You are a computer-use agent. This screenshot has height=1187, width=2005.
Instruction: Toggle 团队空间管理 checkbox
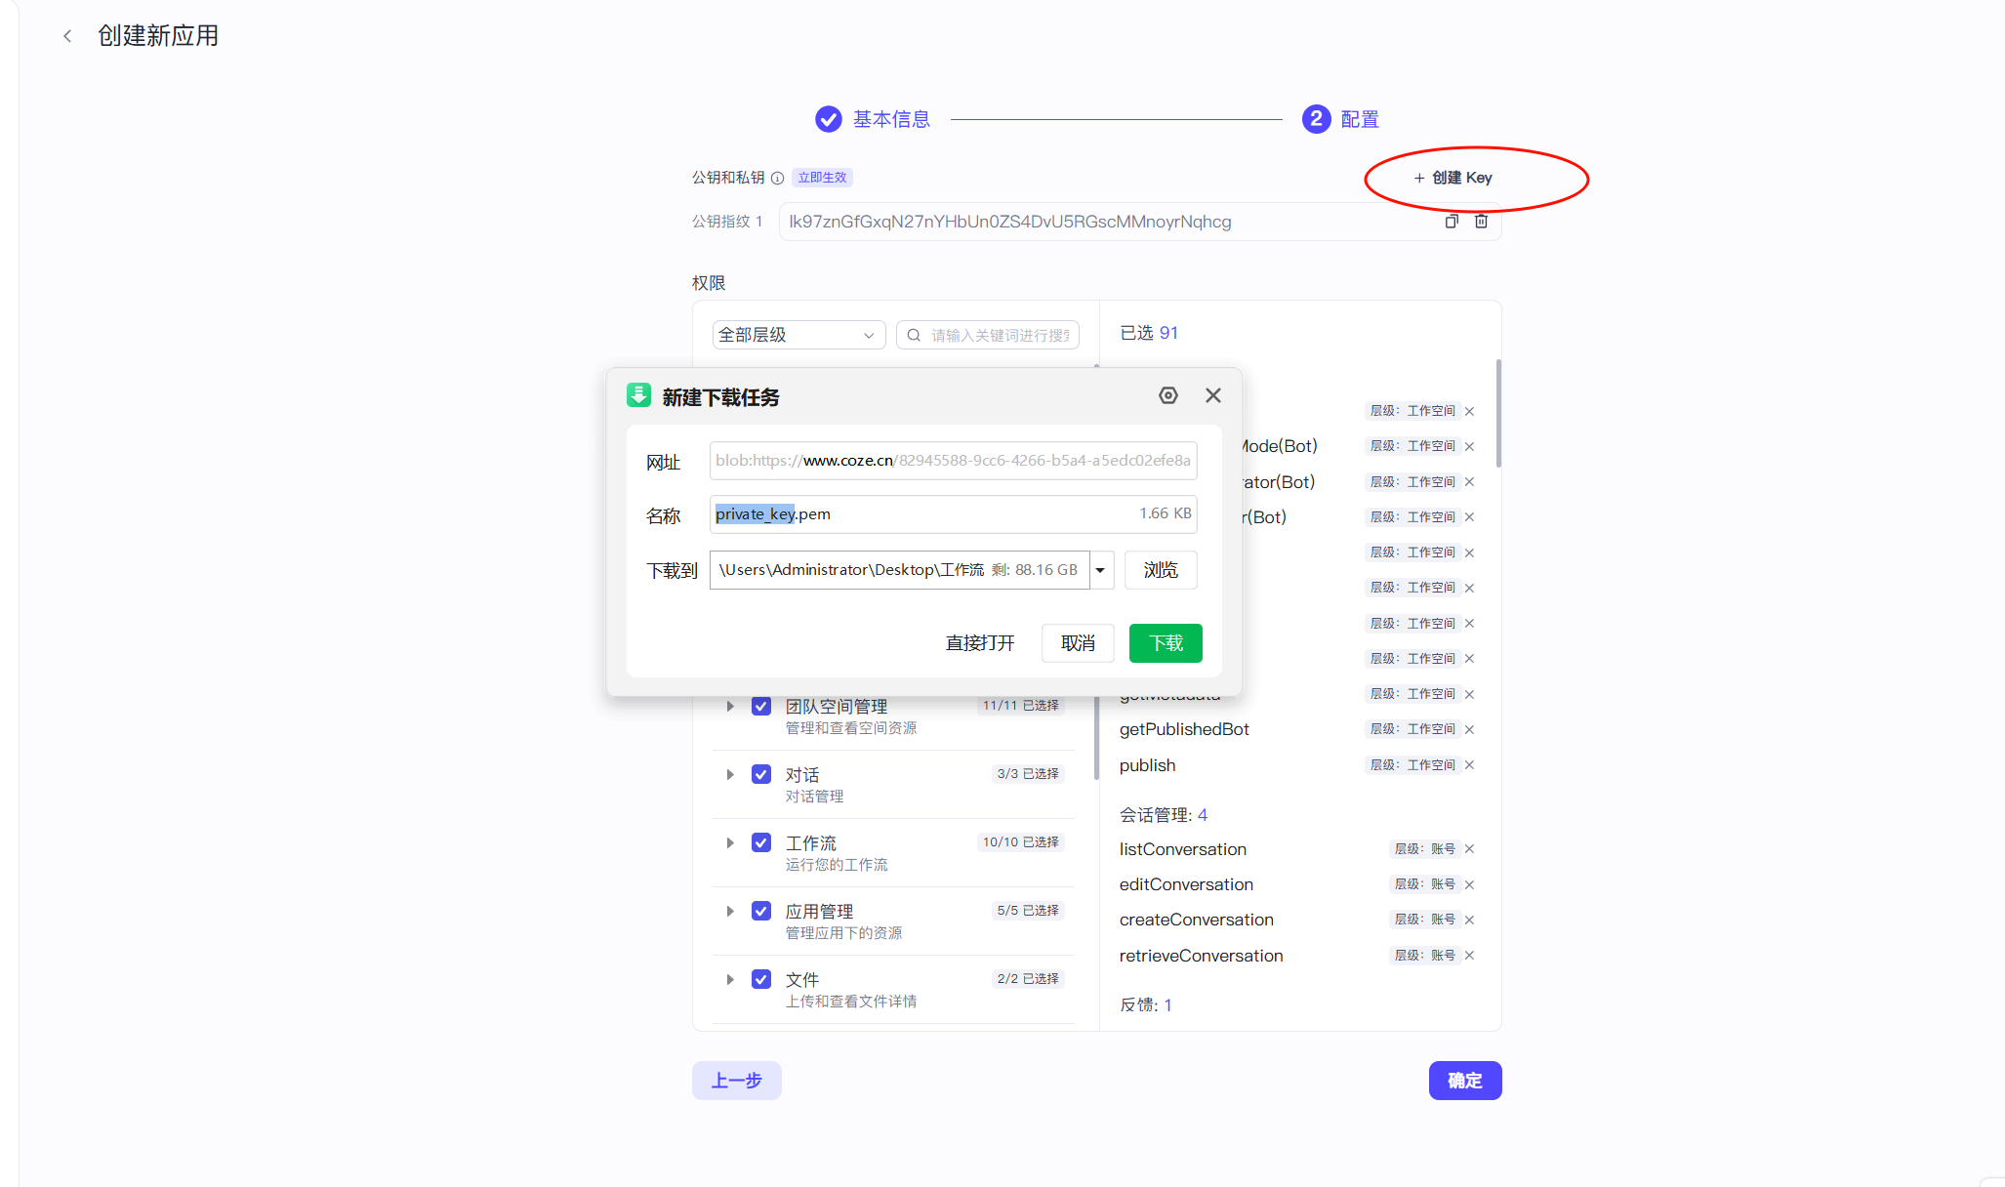pos(761,706)
